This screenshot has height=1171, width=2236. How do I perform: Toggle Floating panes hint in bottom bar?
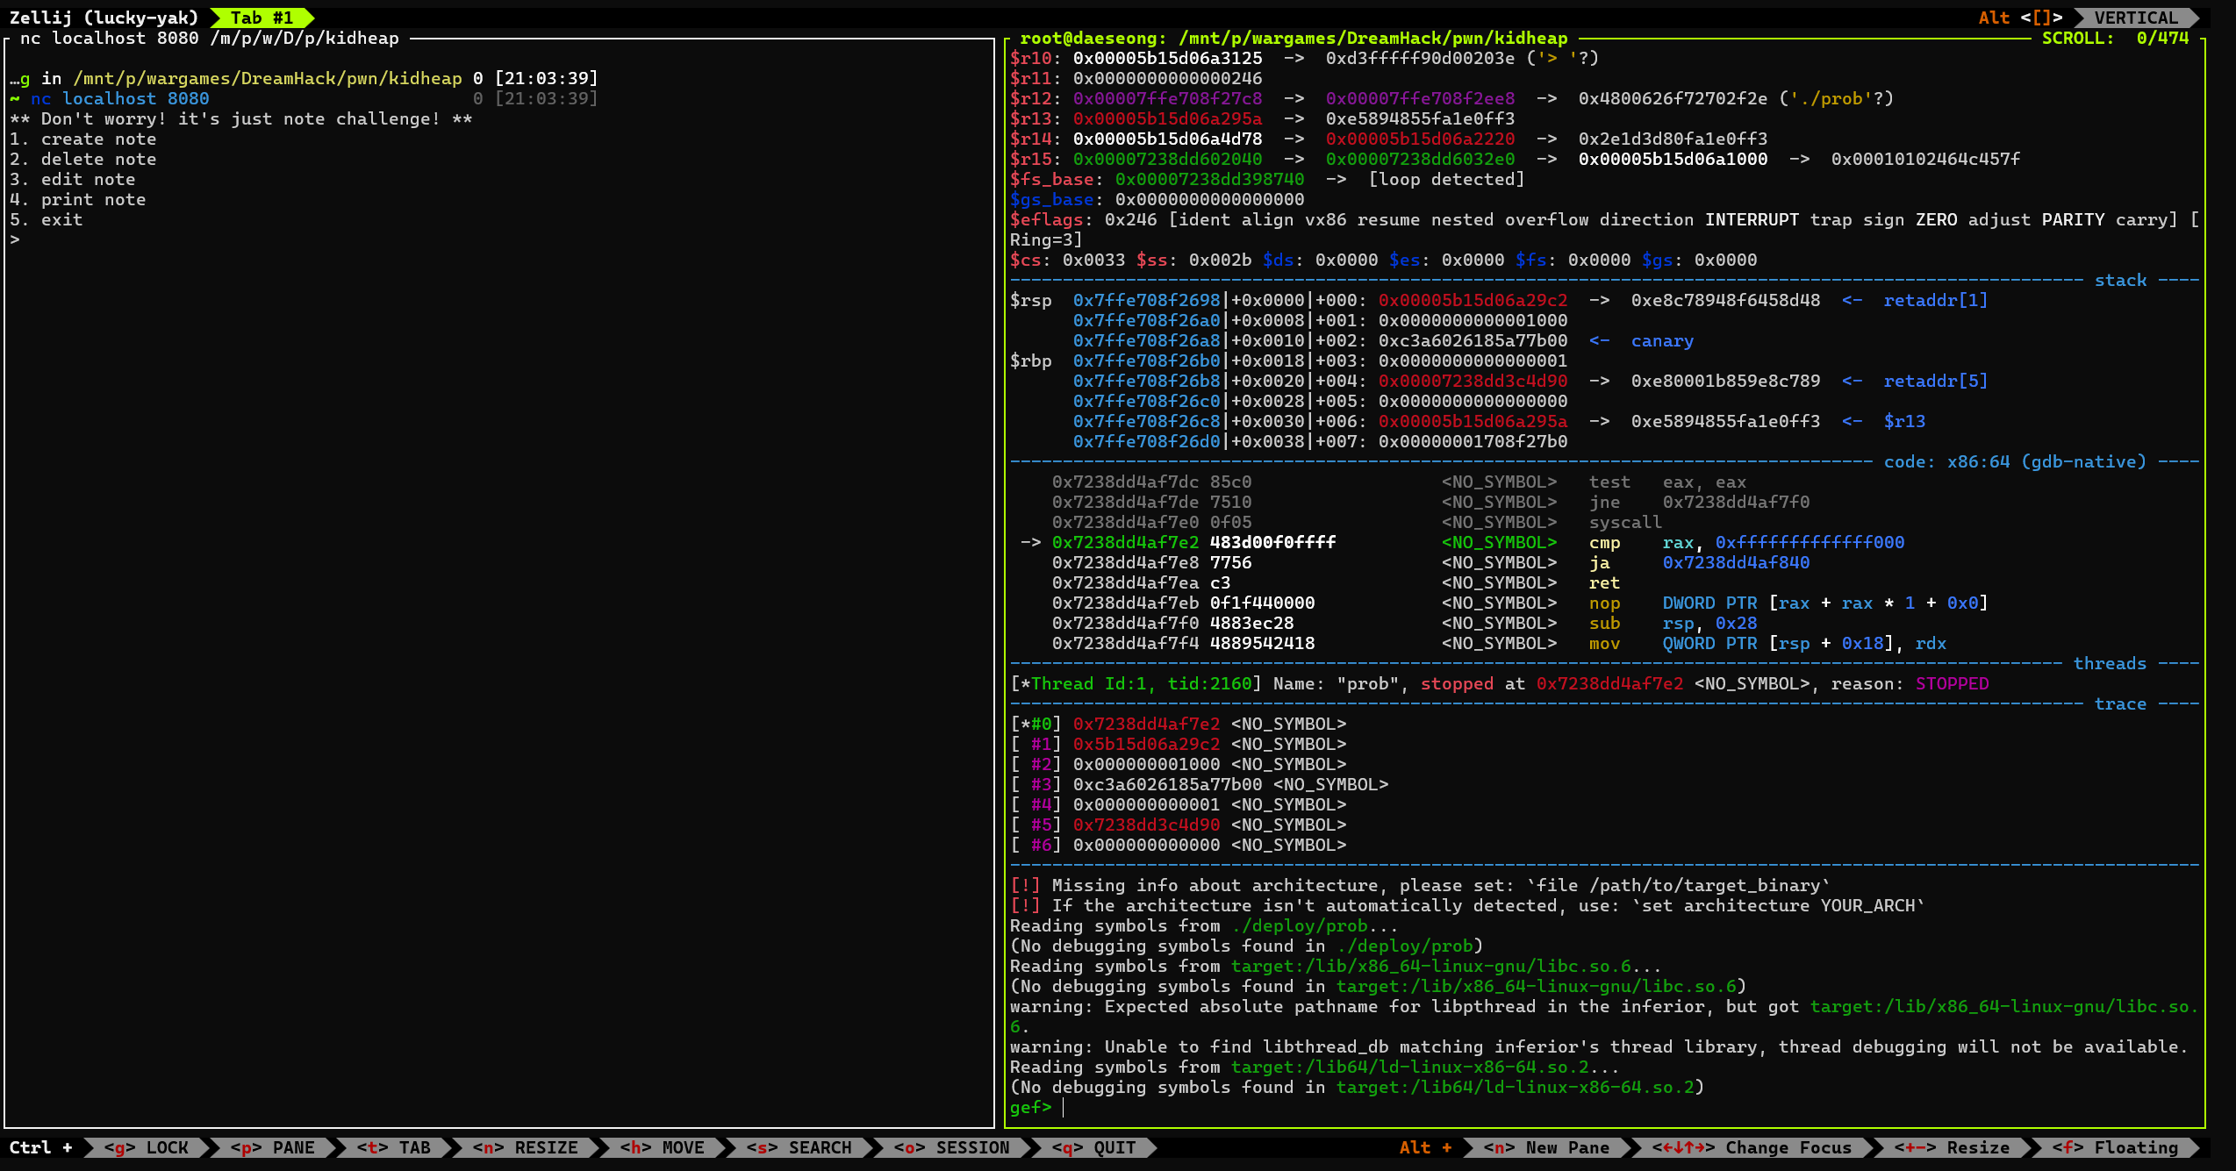coord(2115,1147)
